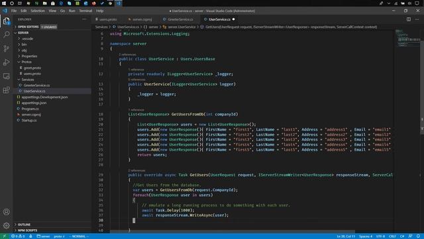The width and height of the screenshot is (424, 239).
Task: Open the View menu
Action: pos(52,11)
